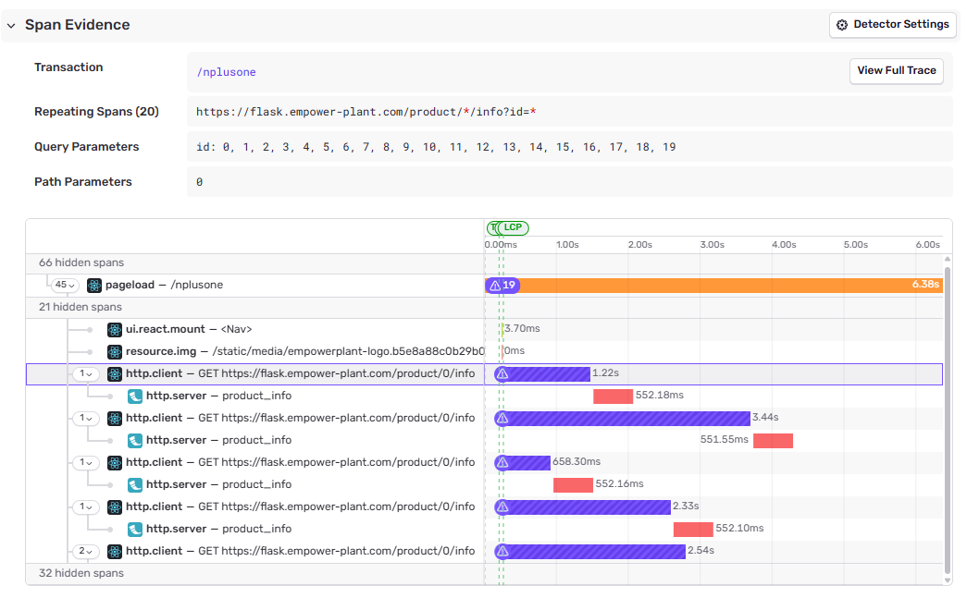Click the warning badge showing 19
The image size is (967, 598).
pos(502,286)
